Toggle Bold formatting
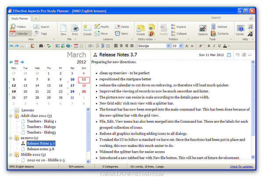This screenshot has width=263, height=177. (209, 46)
